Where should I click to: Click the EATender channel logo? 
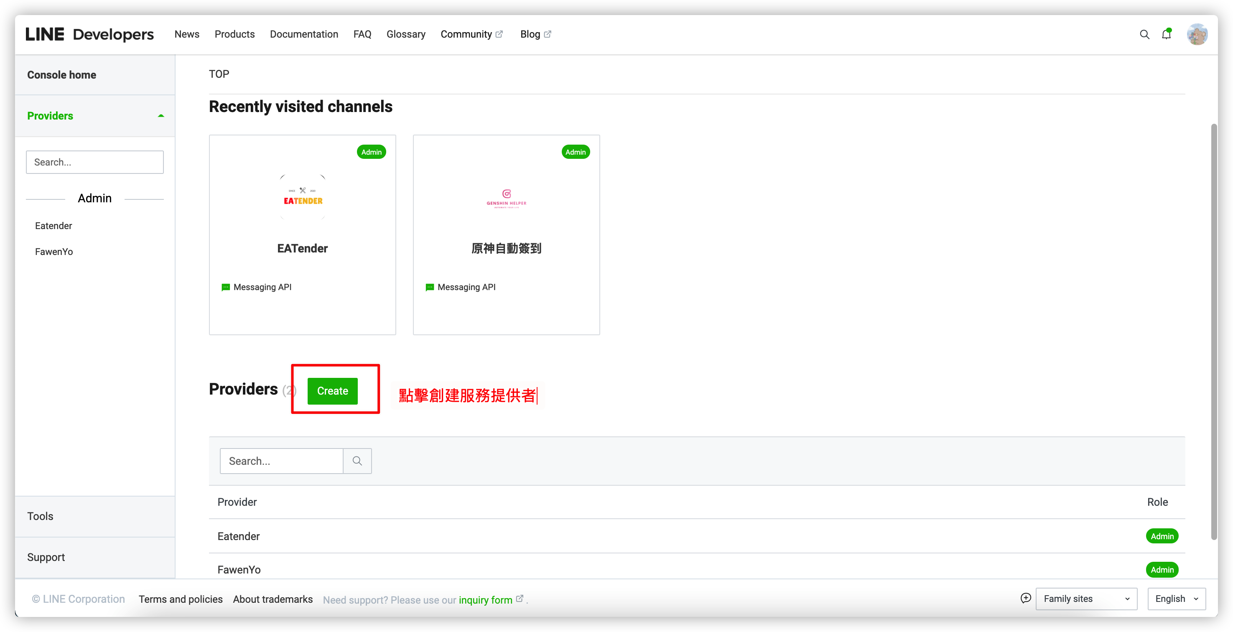click(x=303, y=197)
